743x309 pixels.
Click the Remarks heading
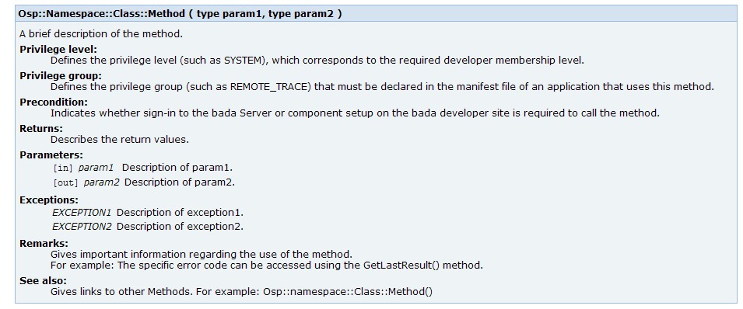44,244
